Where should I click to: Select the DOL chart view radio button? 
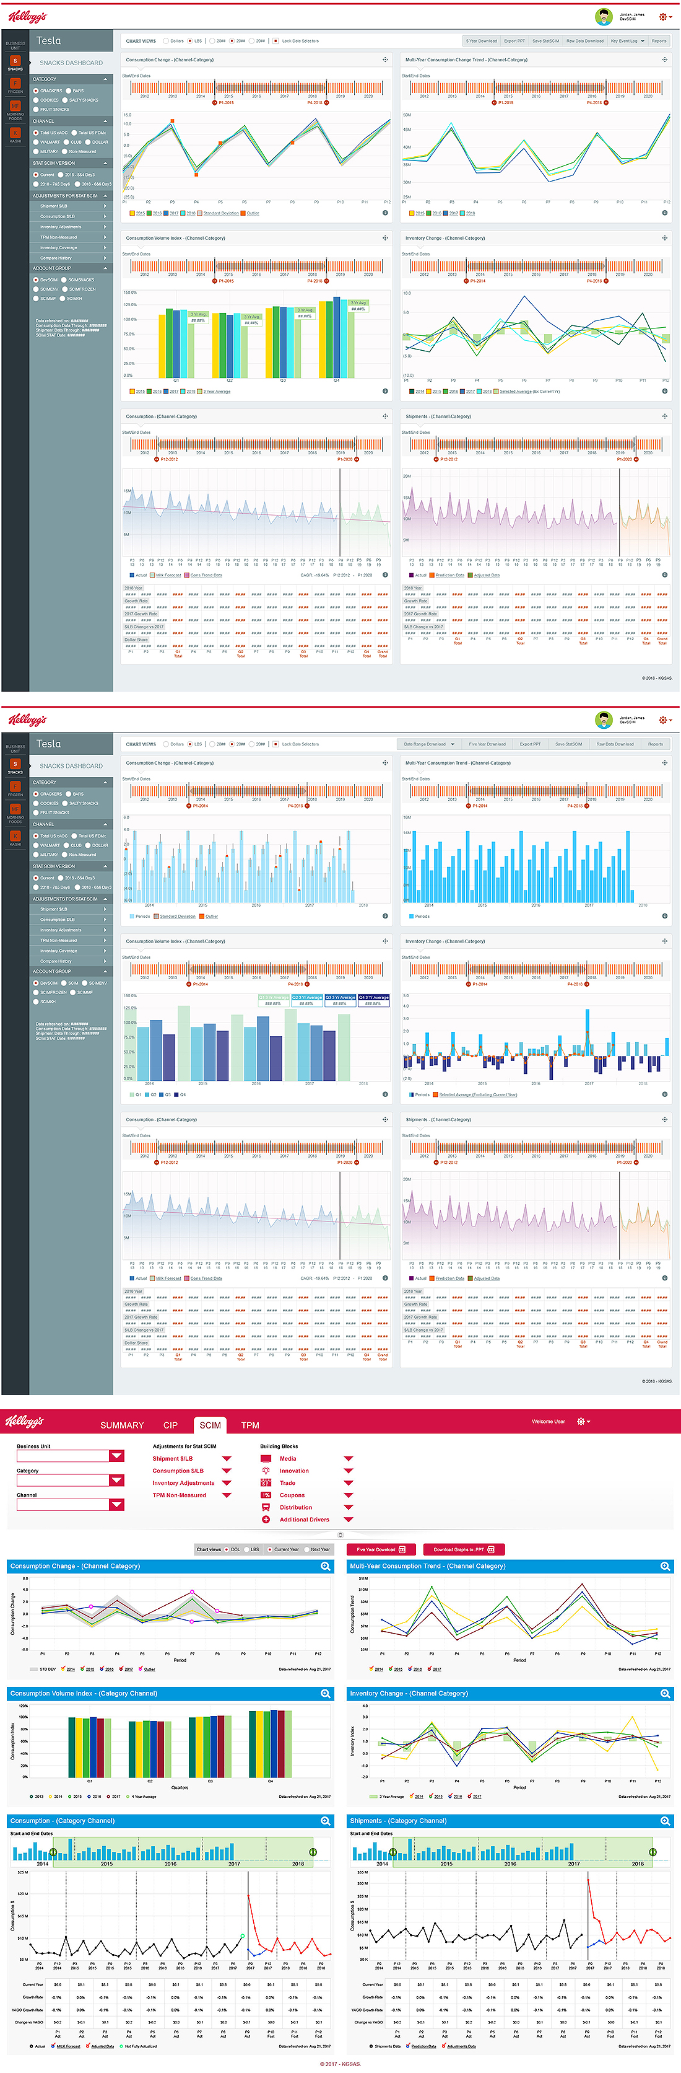[227, 1549]
